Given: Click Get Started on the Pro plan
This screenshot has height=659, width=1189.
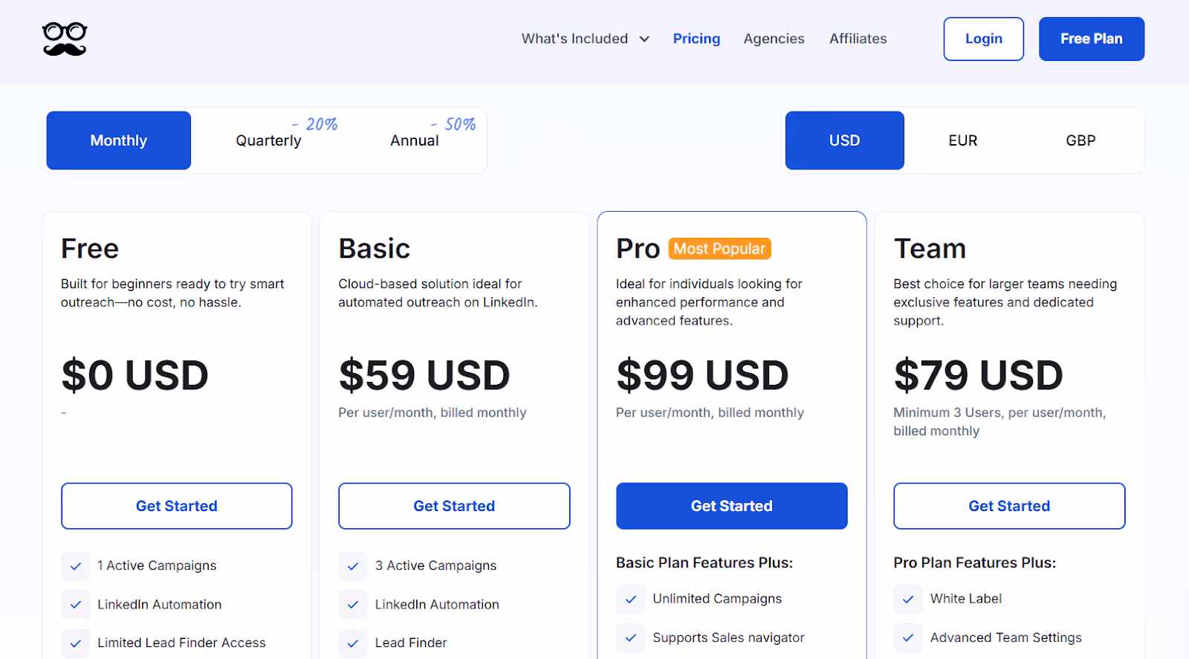Looking at the screenshot, I should 731,506.
